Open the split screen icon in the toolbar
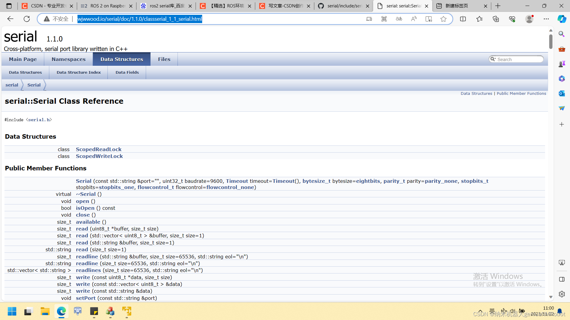The height and width of the screenshot is (320, 570). (x=463, y=19)
